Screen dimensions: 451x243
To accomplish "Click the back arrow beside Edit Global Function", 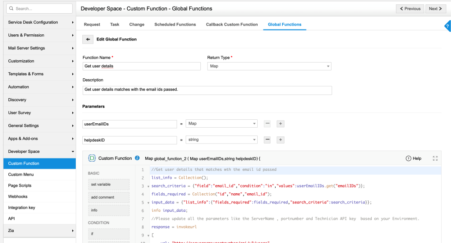I will pyautogui.click(x=88, y=39).
